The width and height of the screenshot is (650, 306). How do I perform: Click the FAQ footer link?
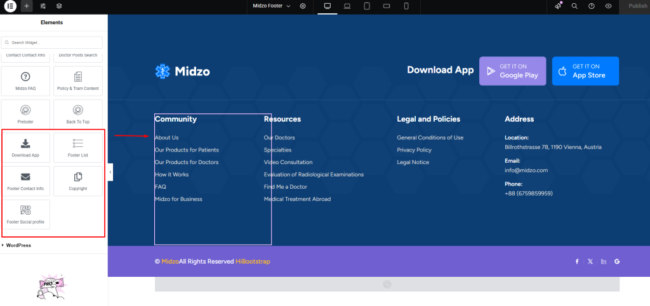pyautogui.click(x=161, y=187)
